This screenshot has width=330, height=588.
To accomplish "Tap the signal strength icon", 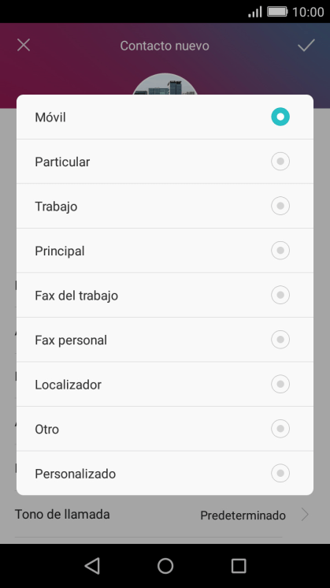I will 255,12.
